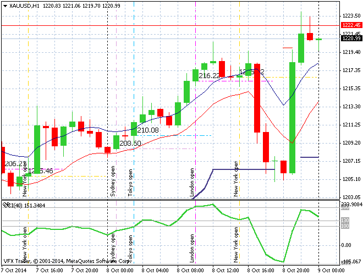Image resolution: width=363 pixels, height=275 pixels.
Task: Click the 7 Oct 16:00 time label
Action: [50, 271]
